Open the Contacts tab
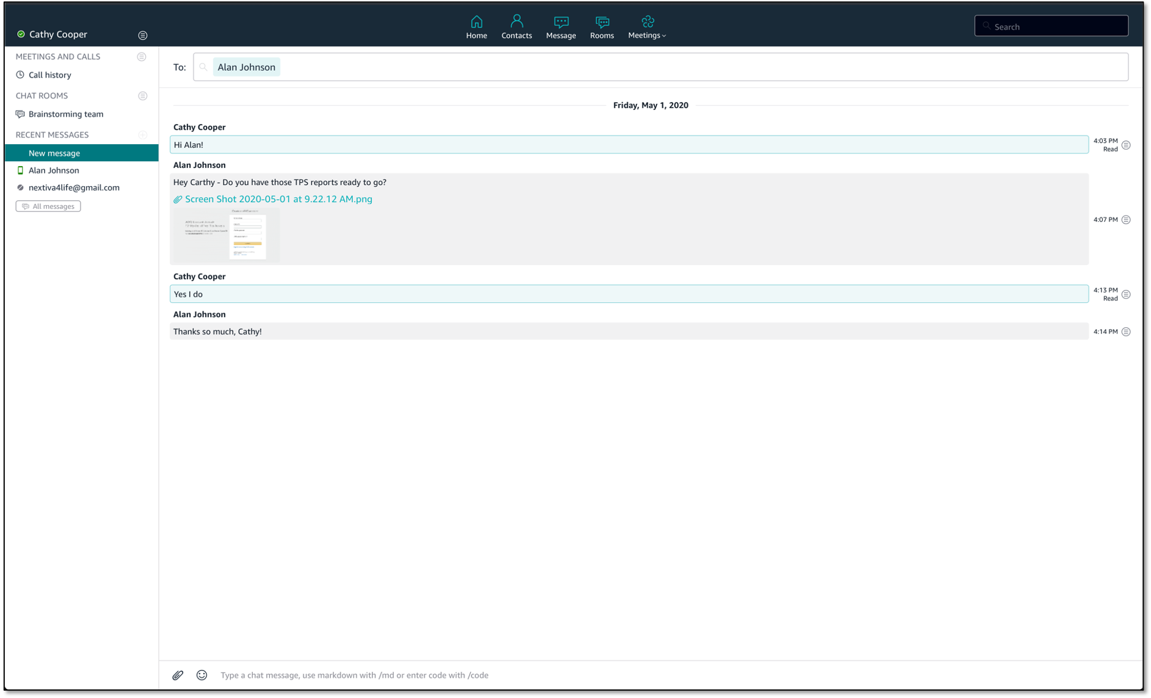The height and width of the screenshot is (698, 1151). pos(517,27)
